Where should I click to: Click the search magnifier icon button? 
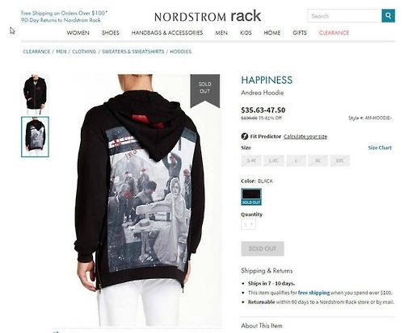point(388,16)
